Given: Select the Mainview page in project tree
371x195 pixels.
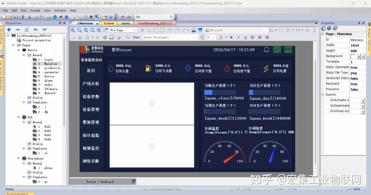Looking at the screenshot, I should pos(50,64).
